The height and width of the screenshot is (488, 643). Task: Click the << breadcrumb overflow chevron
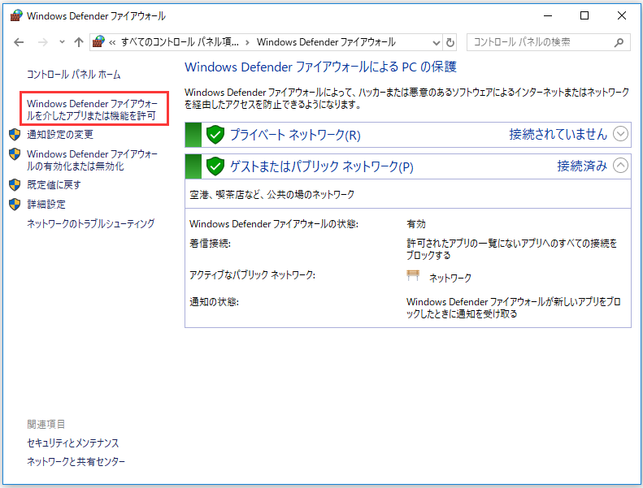click(112, 42)
